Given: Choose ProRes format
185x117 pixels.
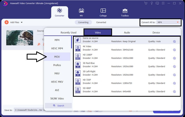Looking at the screenshot, I should (x=57, y=65).
